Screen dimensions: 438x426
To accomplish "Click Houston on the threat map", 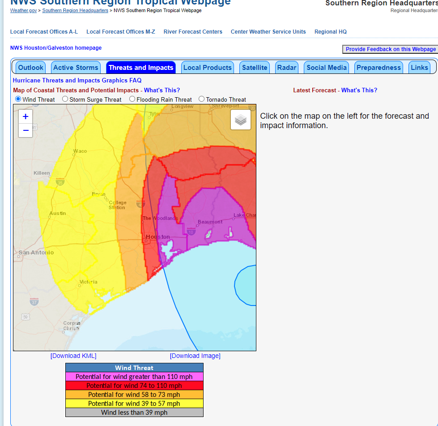I will [x=157, y=237].
